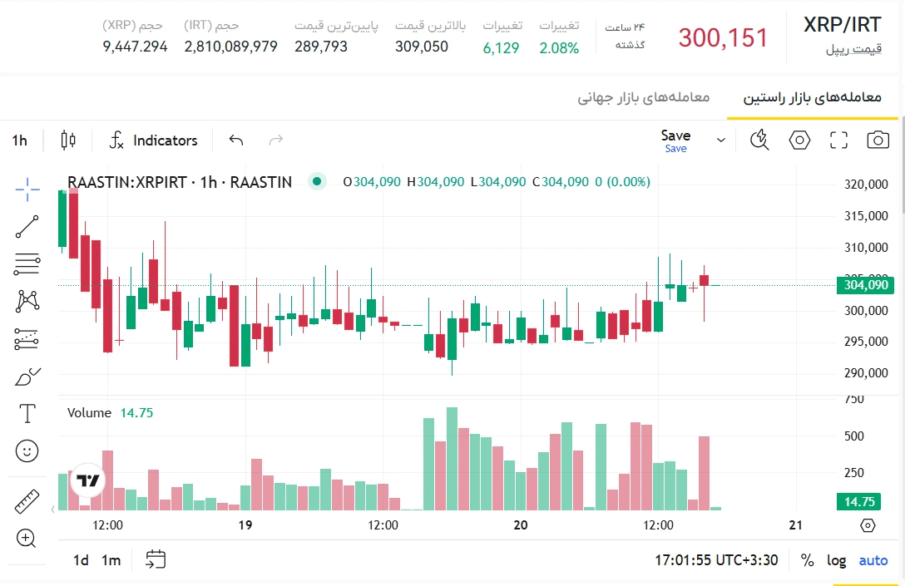
Task: Change the candlestick chart style
Action: click(68, 140)
